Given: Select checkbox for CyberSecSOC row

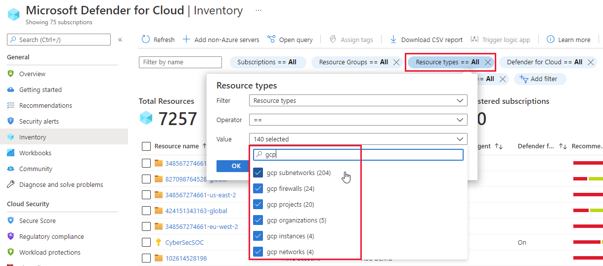Looking at the screenshot, I should click(146, 242).
